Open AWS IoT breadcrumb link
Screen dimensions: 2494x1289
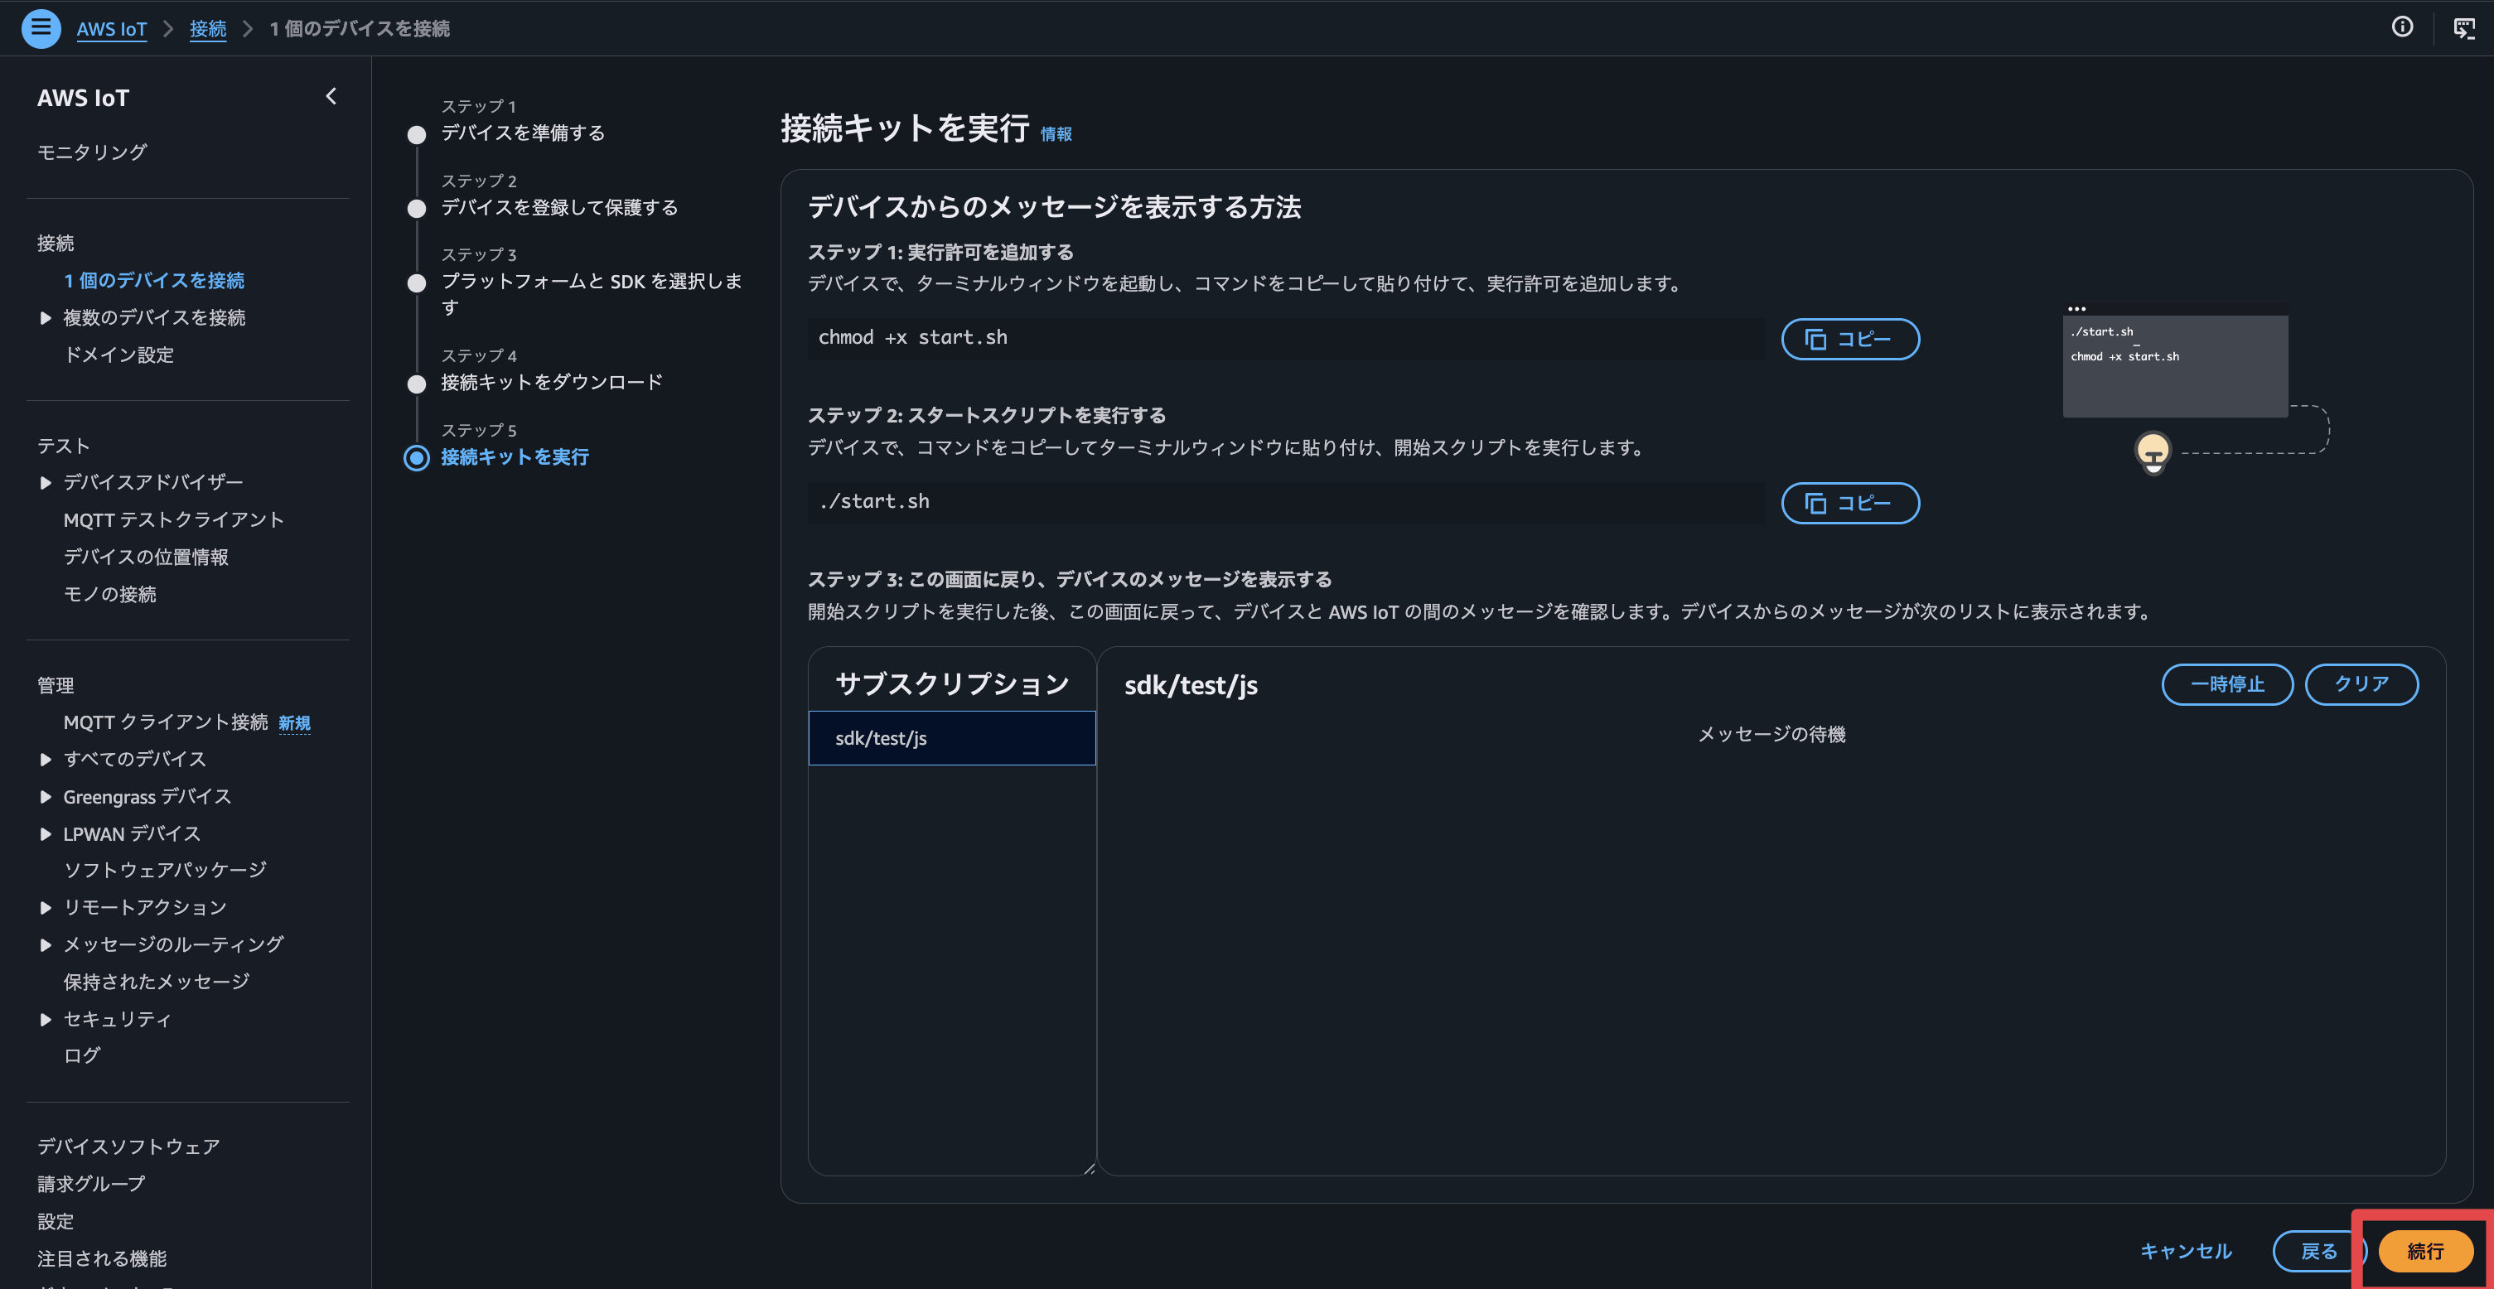click(111, 28)
